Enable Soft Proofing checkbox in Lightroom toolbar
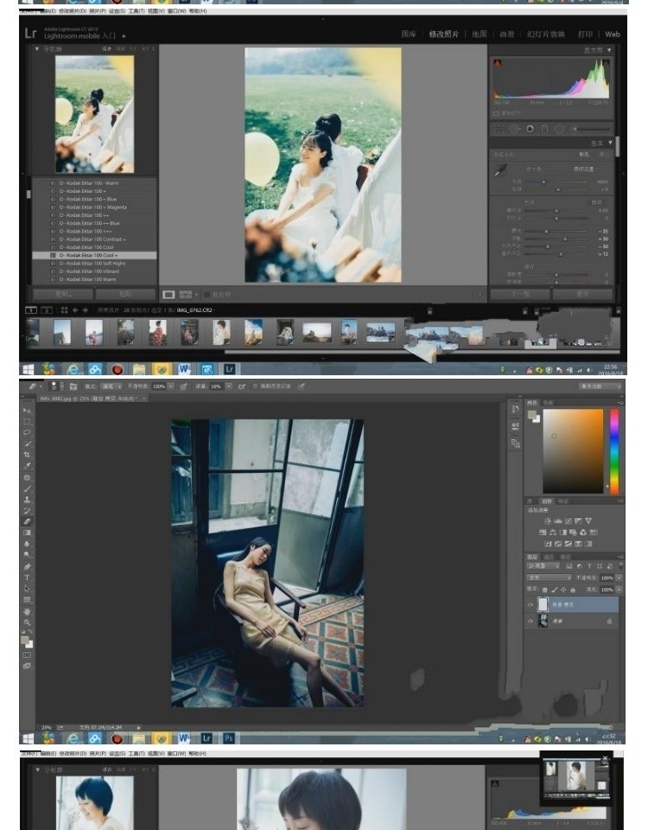Viewport: 648px width, 830px height. (206, 294)
